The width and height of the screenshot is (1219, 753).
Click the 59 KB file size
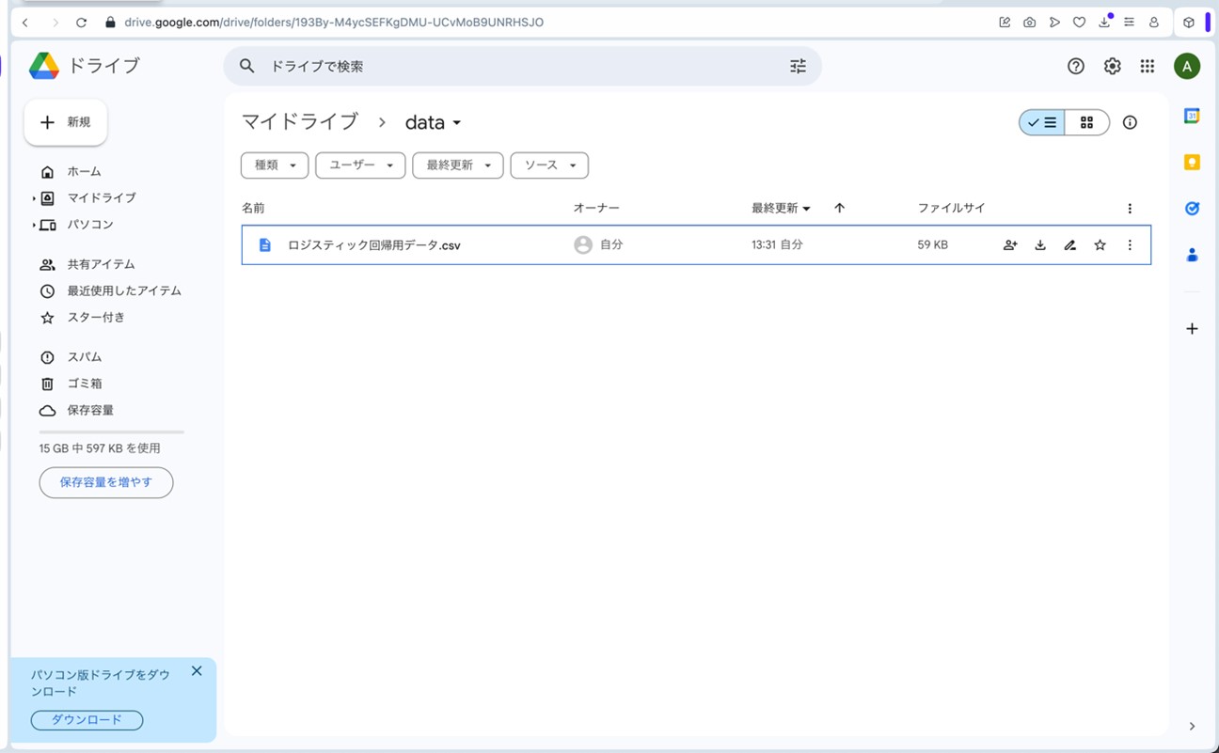(933, 245)
